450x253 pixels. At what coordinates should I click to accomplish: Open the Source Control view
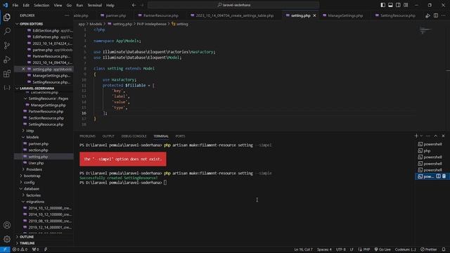coord(7,45)
